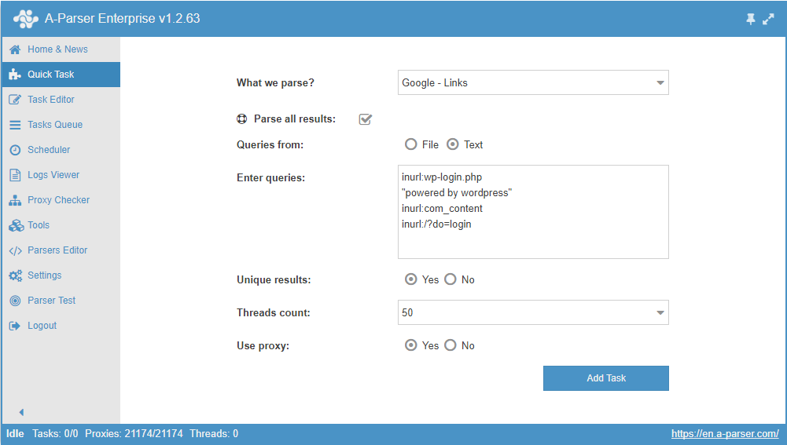This screenshot has height=445, width=787.
Task: Open the Threads count dropdown
Action: click(x=533, y=312)
